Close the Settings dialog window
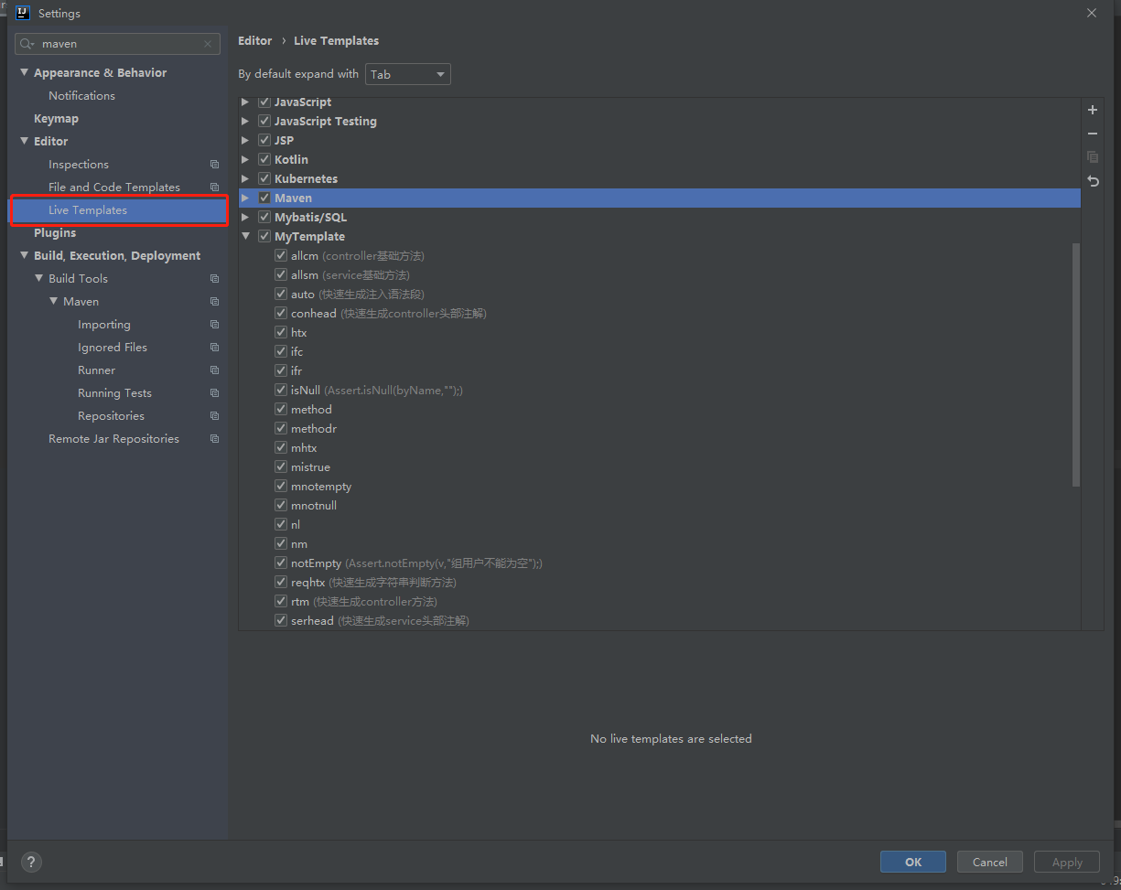This screenshot has width=1121, height=890. tap(1091, 13)
